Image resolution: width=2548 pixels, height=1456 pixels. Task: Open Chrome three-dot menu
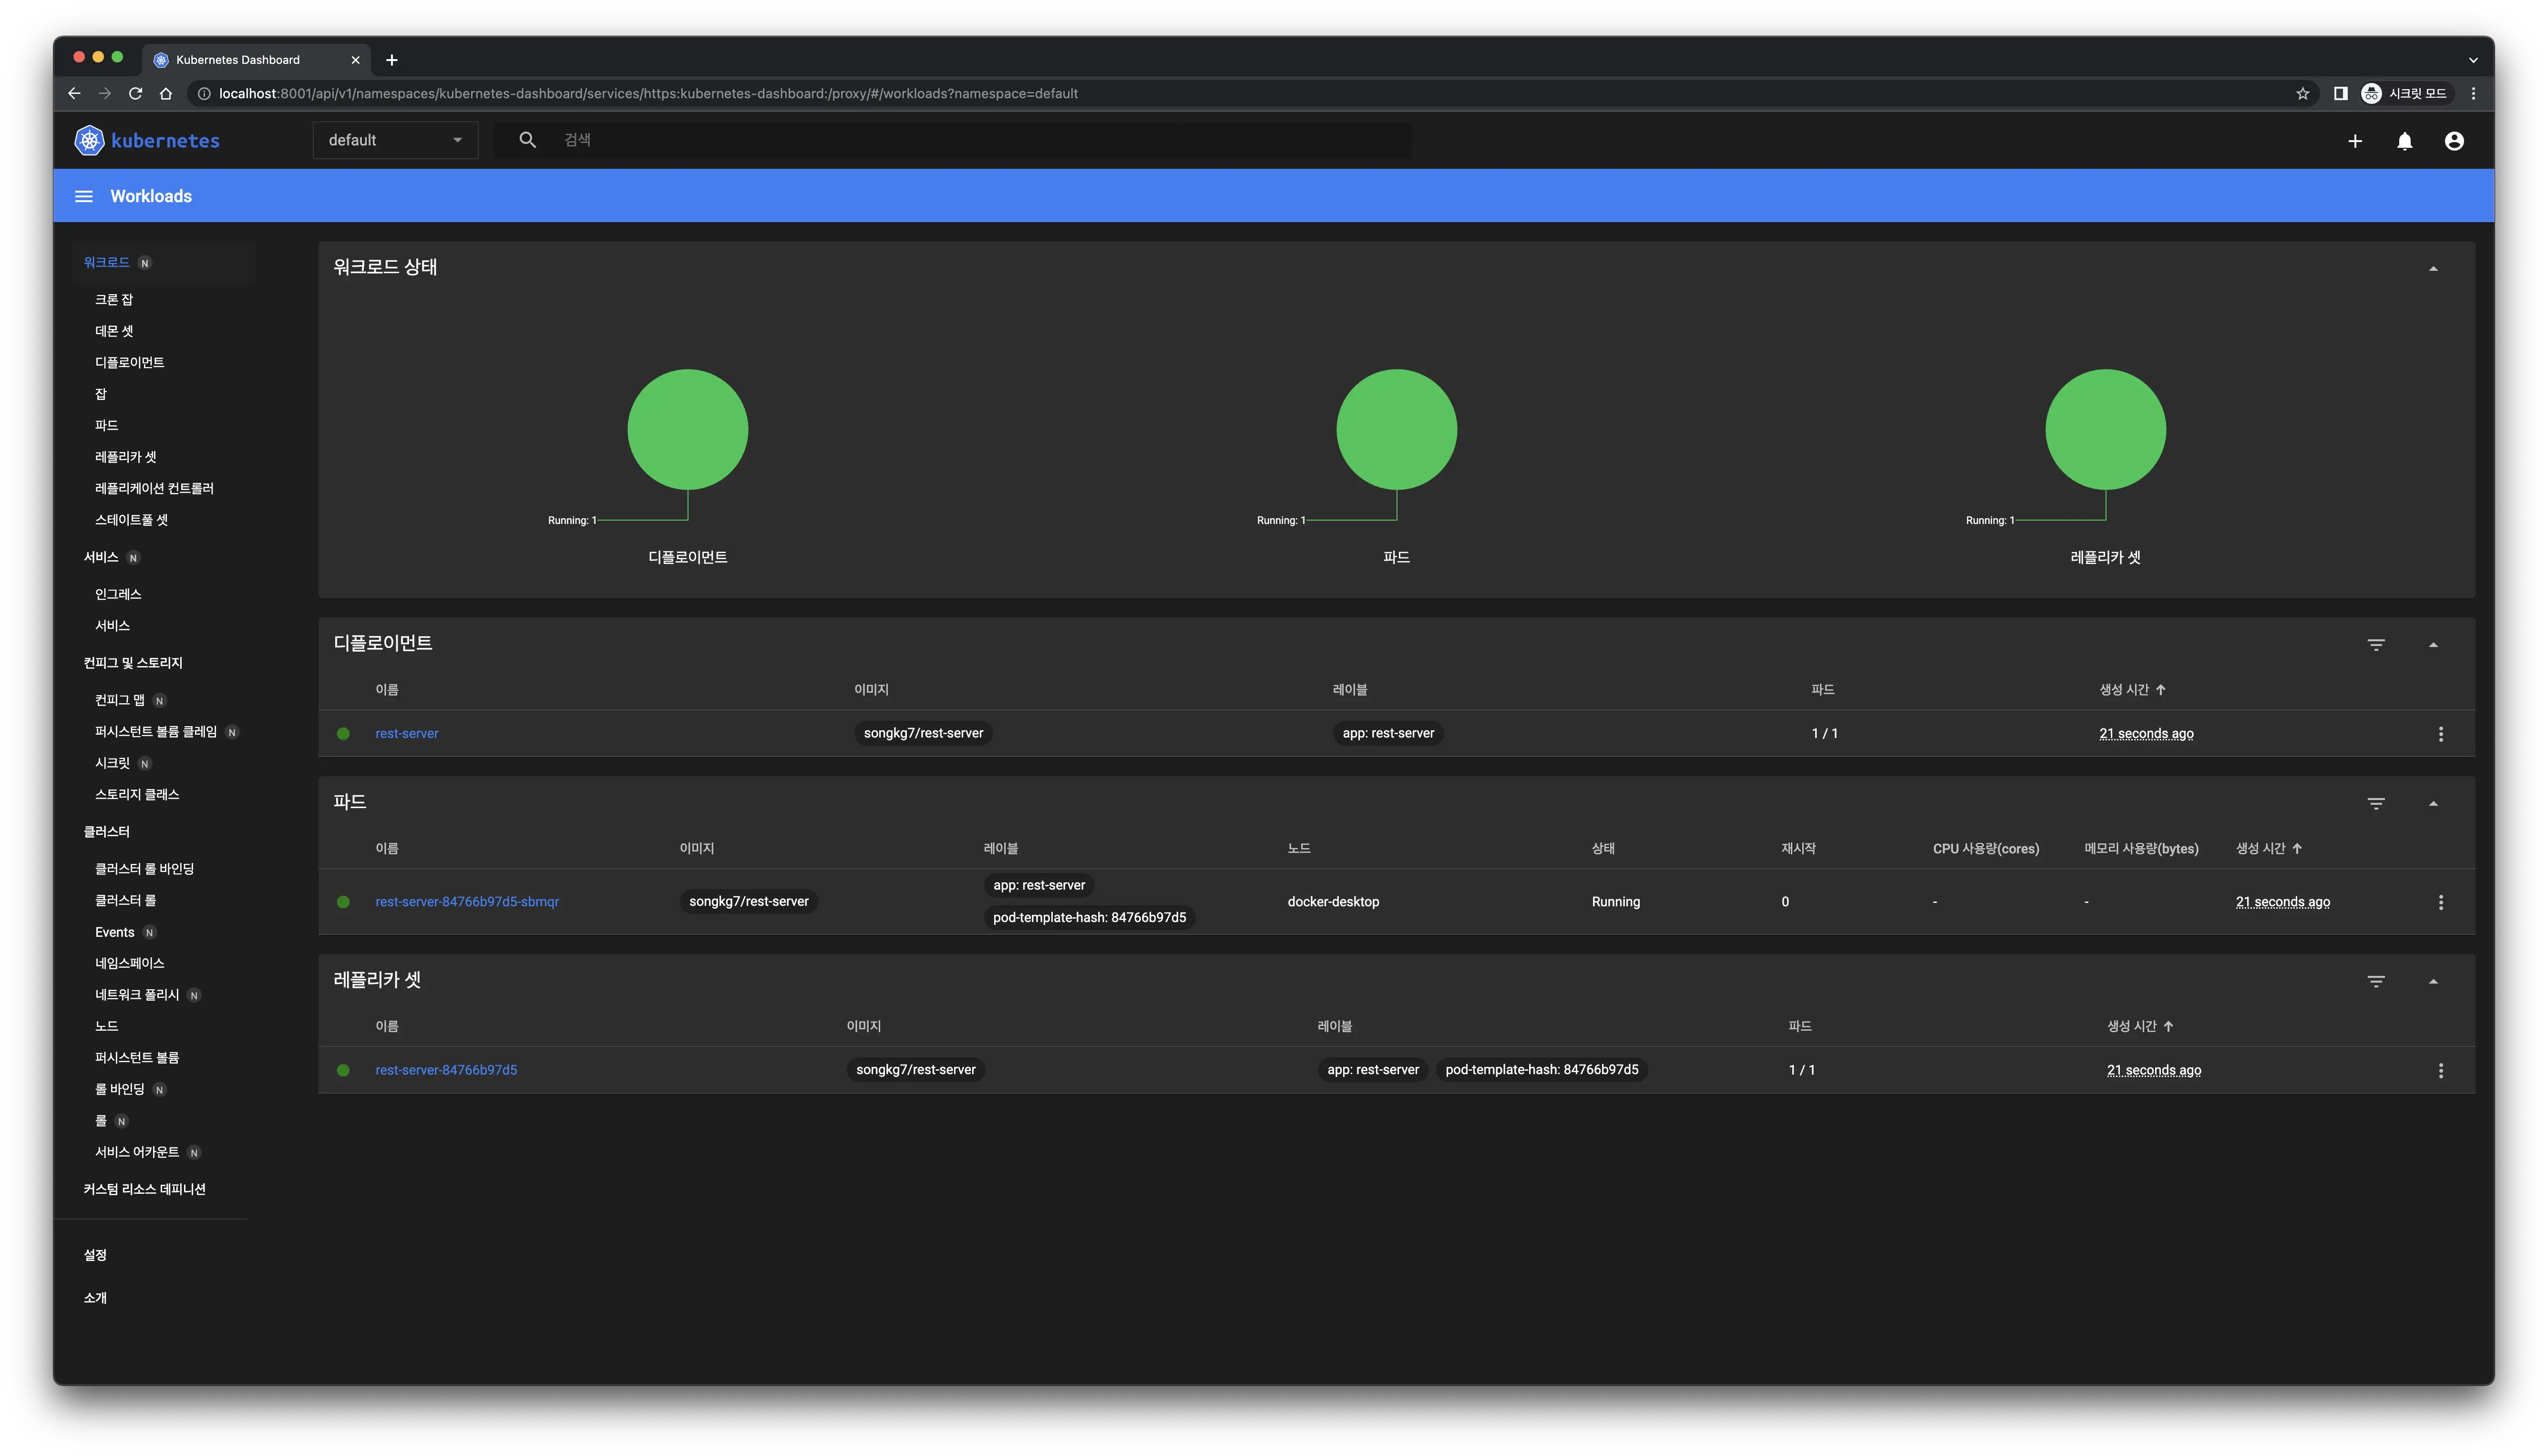pyautogui.click(x=2473, y=93)
